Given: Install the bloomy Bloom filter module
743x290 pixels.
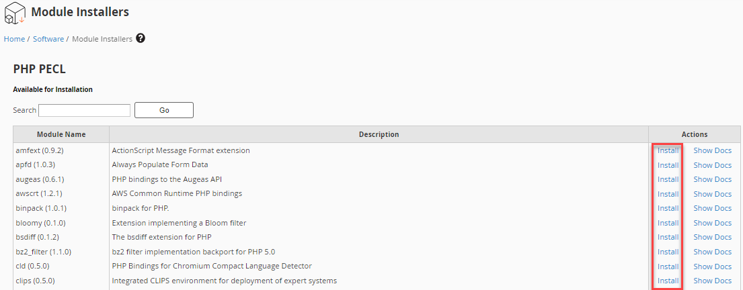Looking at the screenshot, I should point(668,223).
